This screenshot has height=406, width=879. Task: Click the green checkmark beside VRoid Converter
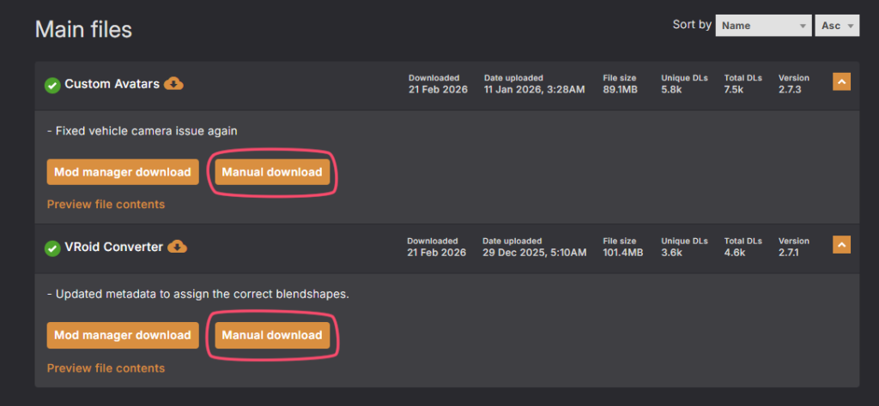point(52,248)
